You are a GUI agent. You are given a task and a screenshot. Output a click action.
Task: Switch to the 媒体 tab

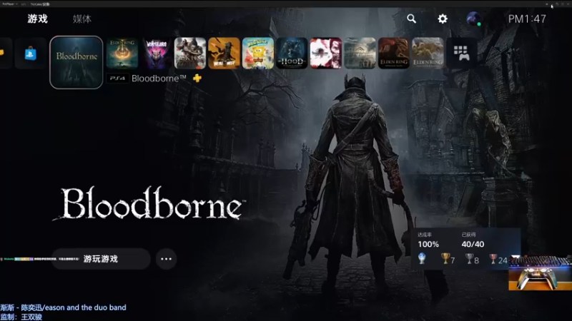click(x=82, y=19)
